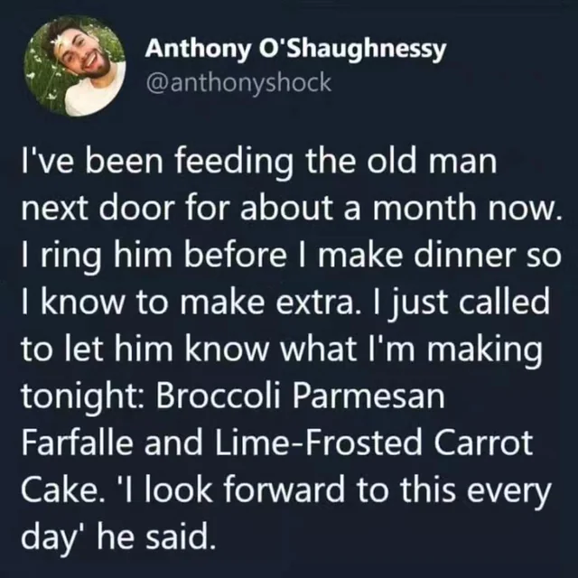Open Anthony O'Shaughnessy's profile picture
The width and height of the screenshot is (578, 578).
pyautogui.click(x=75, y=66)
